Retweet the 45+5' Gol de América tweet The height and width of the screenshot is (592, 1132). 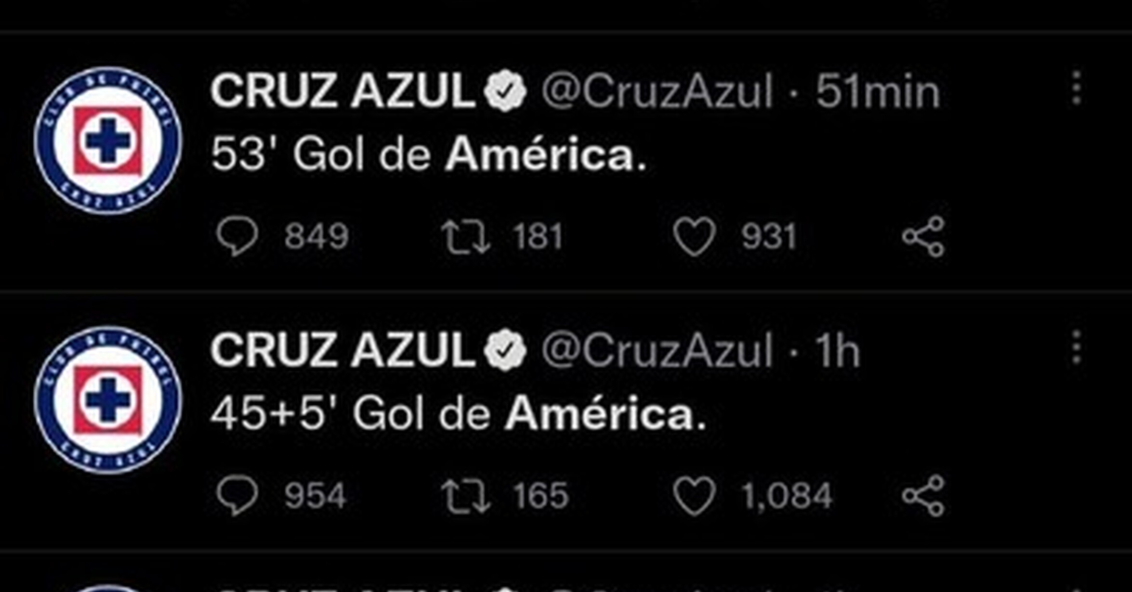[x=466, y=495]
